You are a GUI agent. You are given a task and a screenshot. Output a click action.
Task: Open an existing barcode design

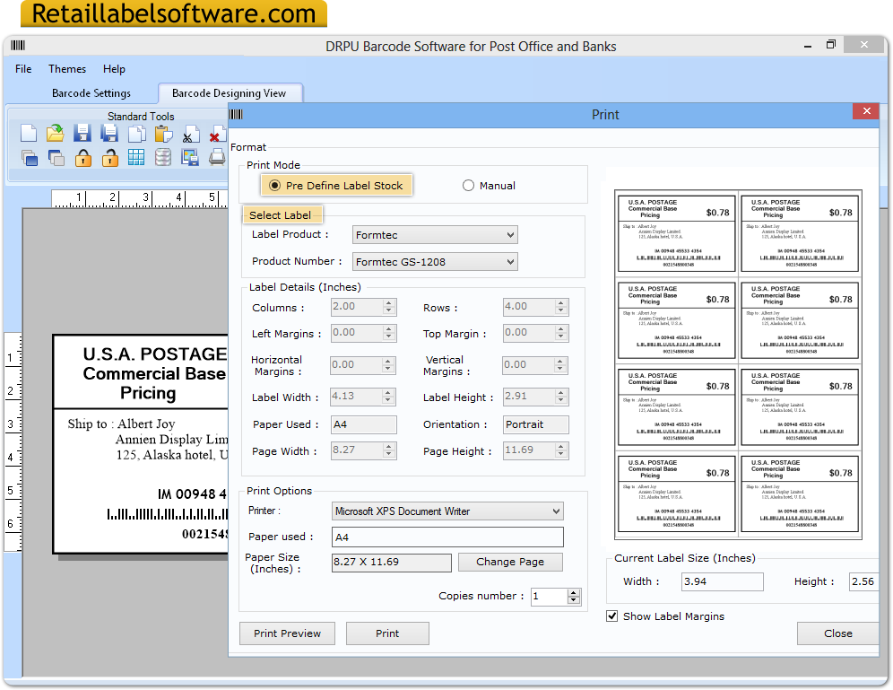56,133
